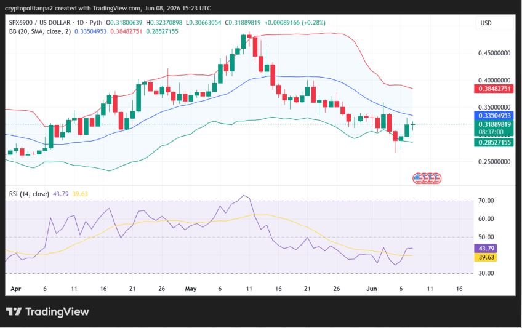Click the BB legend value 0.28527155 in green

click(x=162, y=31)
